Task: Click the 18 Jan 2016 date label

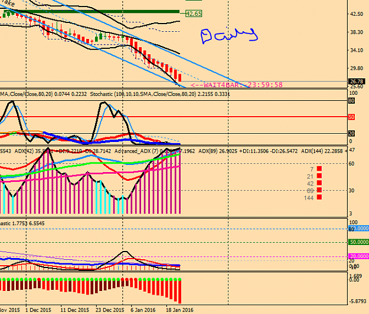Action: [x=179, y=310]
